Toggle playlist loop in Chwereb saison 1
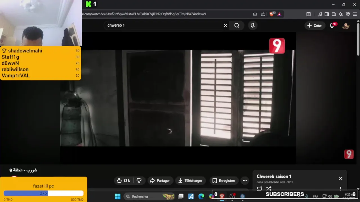360x202 pixels. (x=259, y=189)
